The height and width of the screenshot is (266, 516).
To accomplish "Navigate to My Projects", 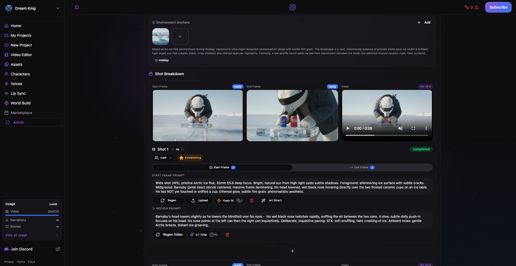I will (x=21, y=35).
